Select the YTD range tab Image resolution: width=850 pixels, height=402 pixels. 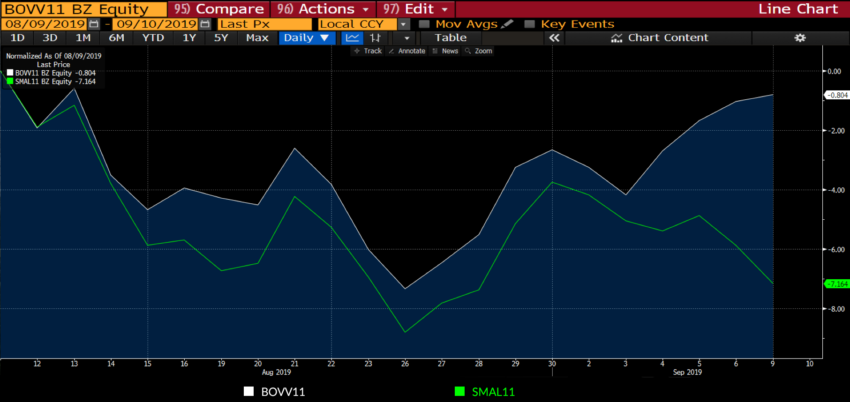153,38
